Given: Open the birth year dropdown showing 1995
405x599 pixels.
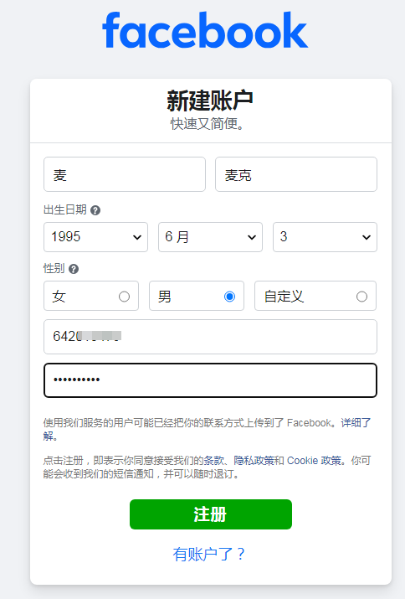Looking at the screenshot, I should pyautogui.click(x=95, y=237).
